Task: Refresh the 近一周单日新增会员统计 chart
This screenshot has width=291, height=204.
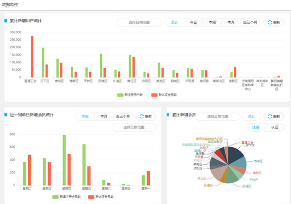Action: 145,116
